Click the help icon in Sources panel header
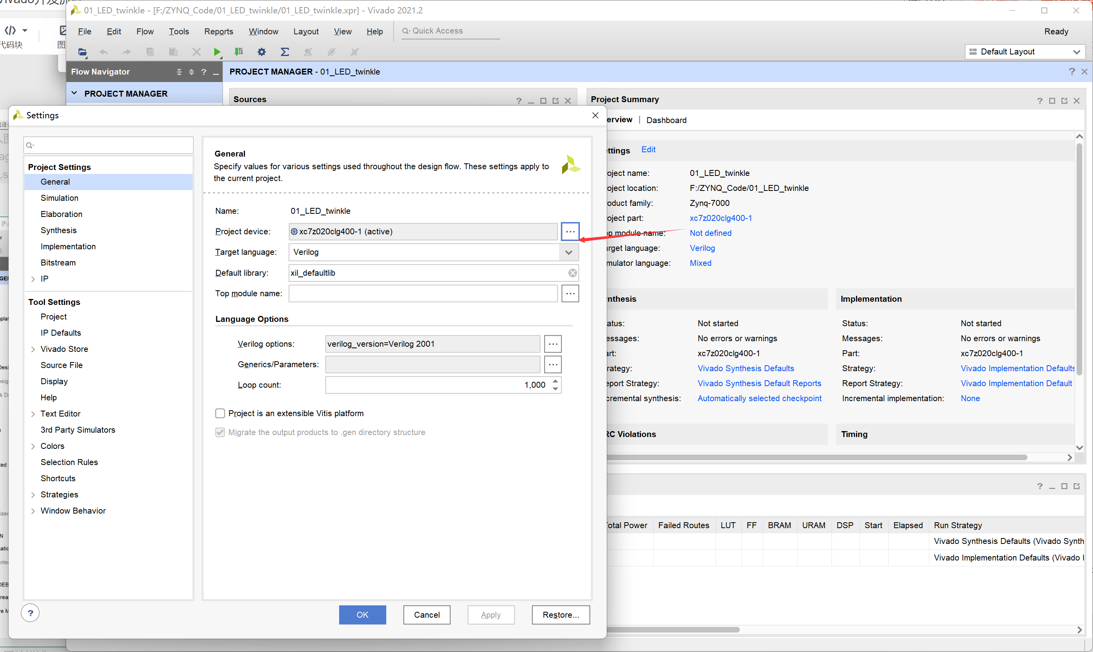The width and height of the screenshot is (1093, 652). click(x=519, y=101)
